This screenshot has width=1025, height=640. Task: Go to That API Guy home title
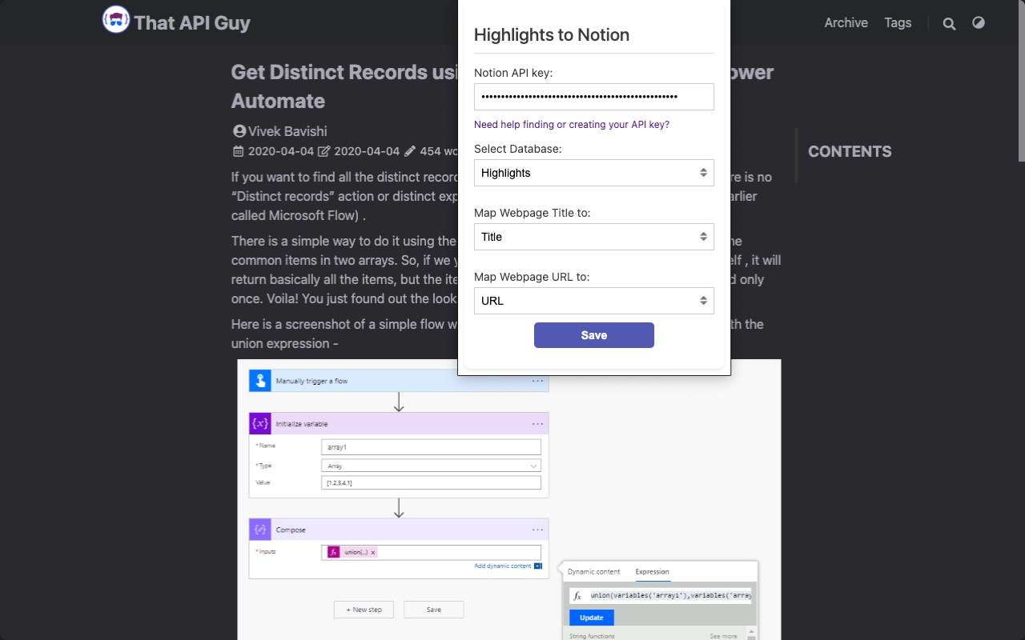(192, 22)
